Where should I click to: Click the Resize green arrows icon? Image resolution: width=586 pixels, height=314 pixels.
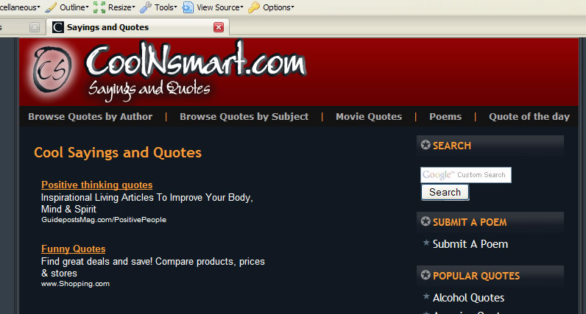(x=99, y=7)
